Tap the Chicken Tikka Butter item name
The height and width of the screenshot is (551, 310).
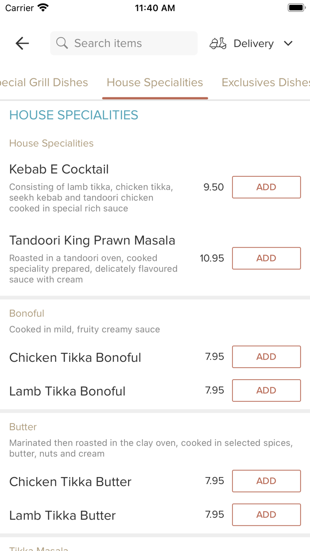coord(70,482)
